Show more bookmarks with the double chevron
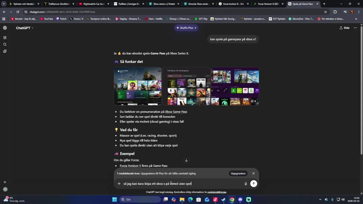 point(356,19)
